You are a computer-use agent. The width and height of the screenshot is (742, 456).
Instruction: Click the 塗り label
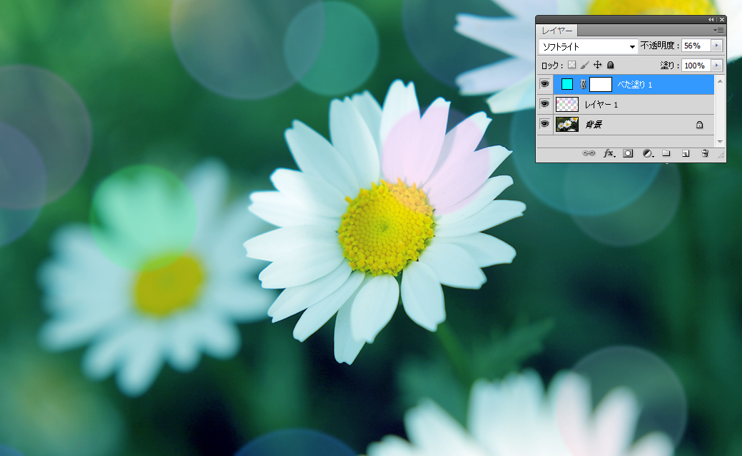click(667, 66)
